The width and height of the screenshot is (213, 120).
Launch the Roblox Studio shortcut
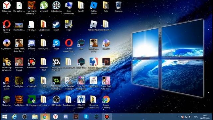point(94,8)
